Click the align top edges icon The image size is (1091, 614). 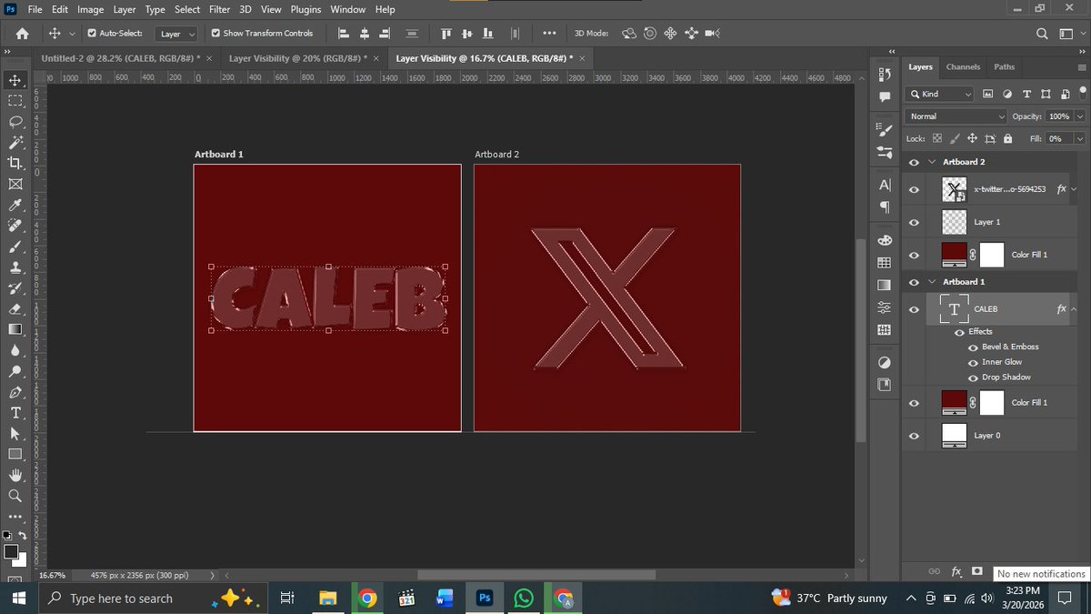click(446, 34)
